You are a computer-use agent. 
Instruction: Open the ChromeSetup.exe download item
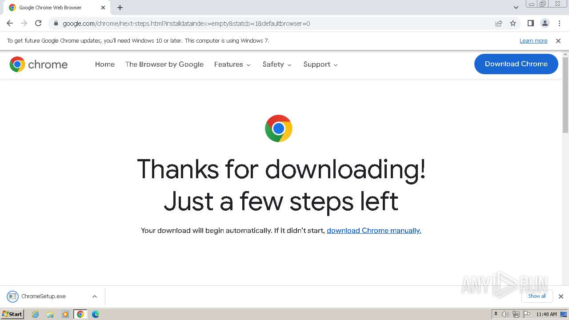[x=43, y=296]
